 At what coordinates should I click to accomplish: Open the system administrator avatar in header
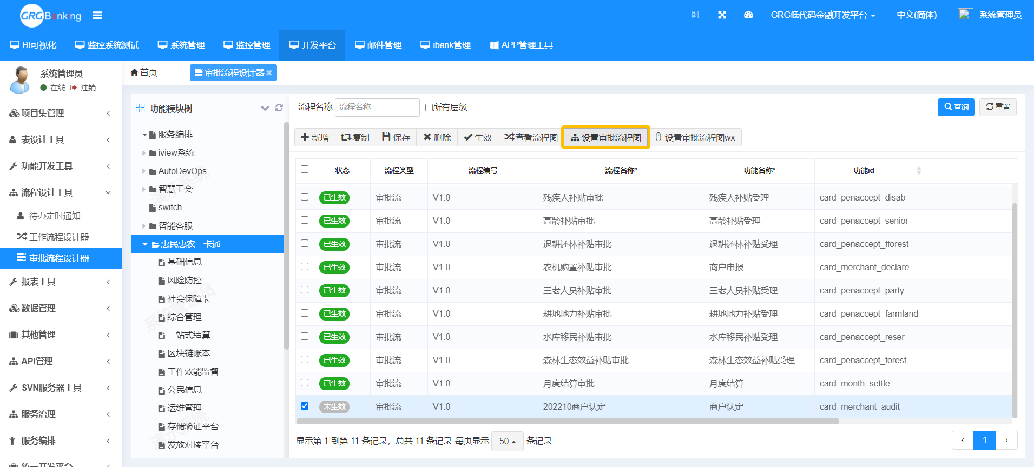[965, 15]
